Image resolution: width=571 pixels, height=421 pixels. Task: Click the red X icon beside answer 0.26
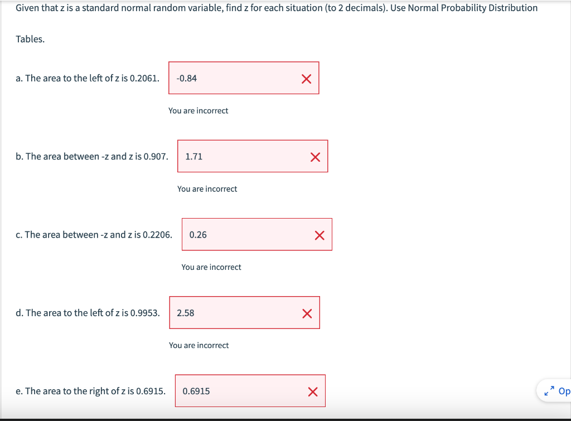[319, 235]
